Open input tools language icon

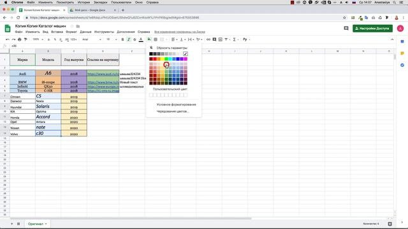[x=245, y=39]
